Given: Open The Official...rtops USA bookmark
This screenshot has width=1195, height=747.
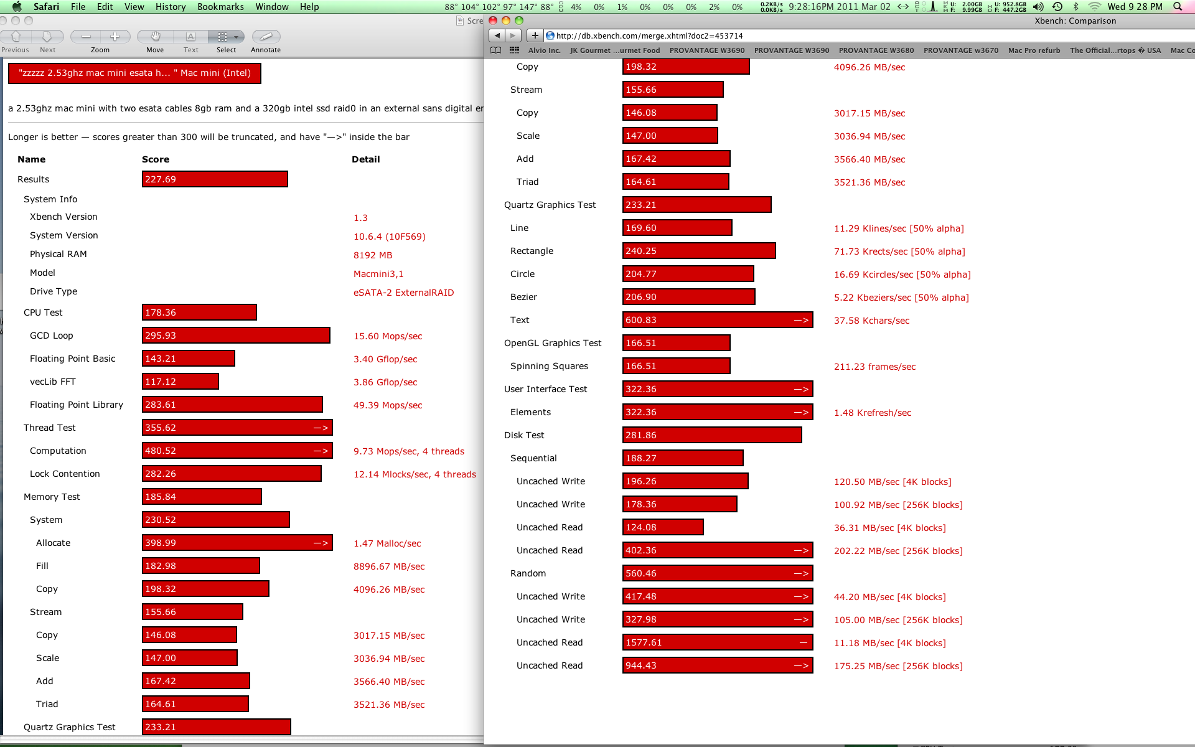Looking at the screenshot, I should [1115, 50].
